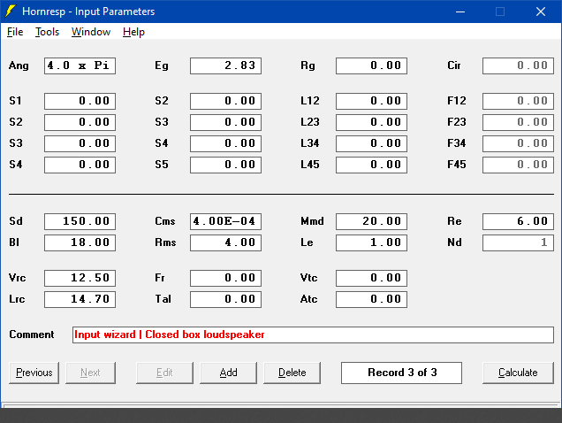Open the Tools menu
Viewport: 562px width, 423px height.
point(47,32)
